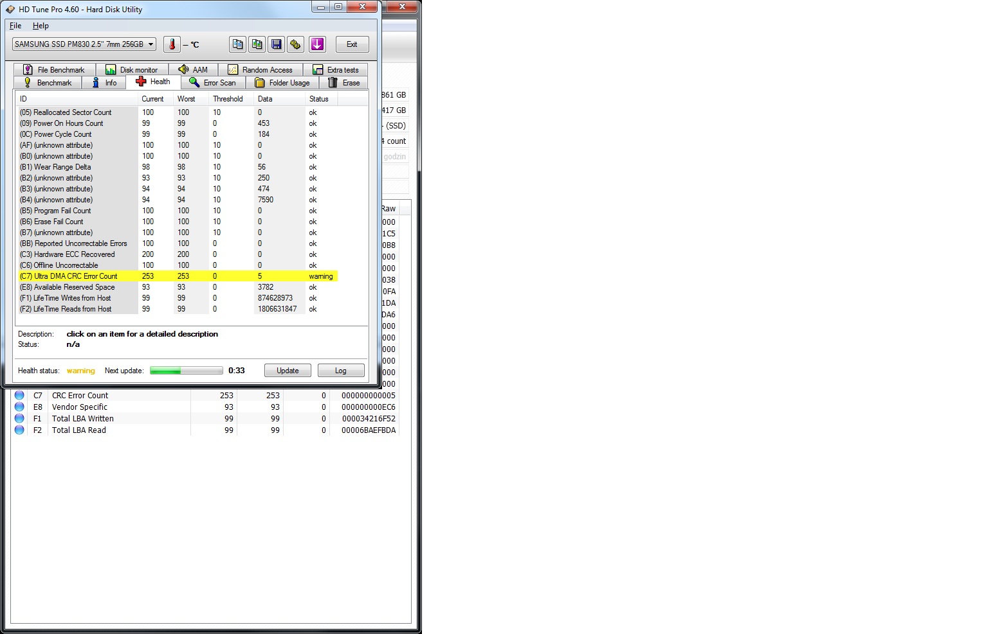Image resolution: width=988 pixels, height=634 pixels.
Task: Click the purple download update arrow icon
Action: [316, 44]
